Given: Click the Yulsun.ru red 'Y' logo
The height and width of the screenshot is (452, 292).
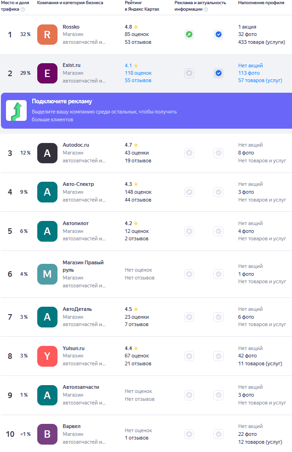Looking at the screenshot, I should point(47,356).
